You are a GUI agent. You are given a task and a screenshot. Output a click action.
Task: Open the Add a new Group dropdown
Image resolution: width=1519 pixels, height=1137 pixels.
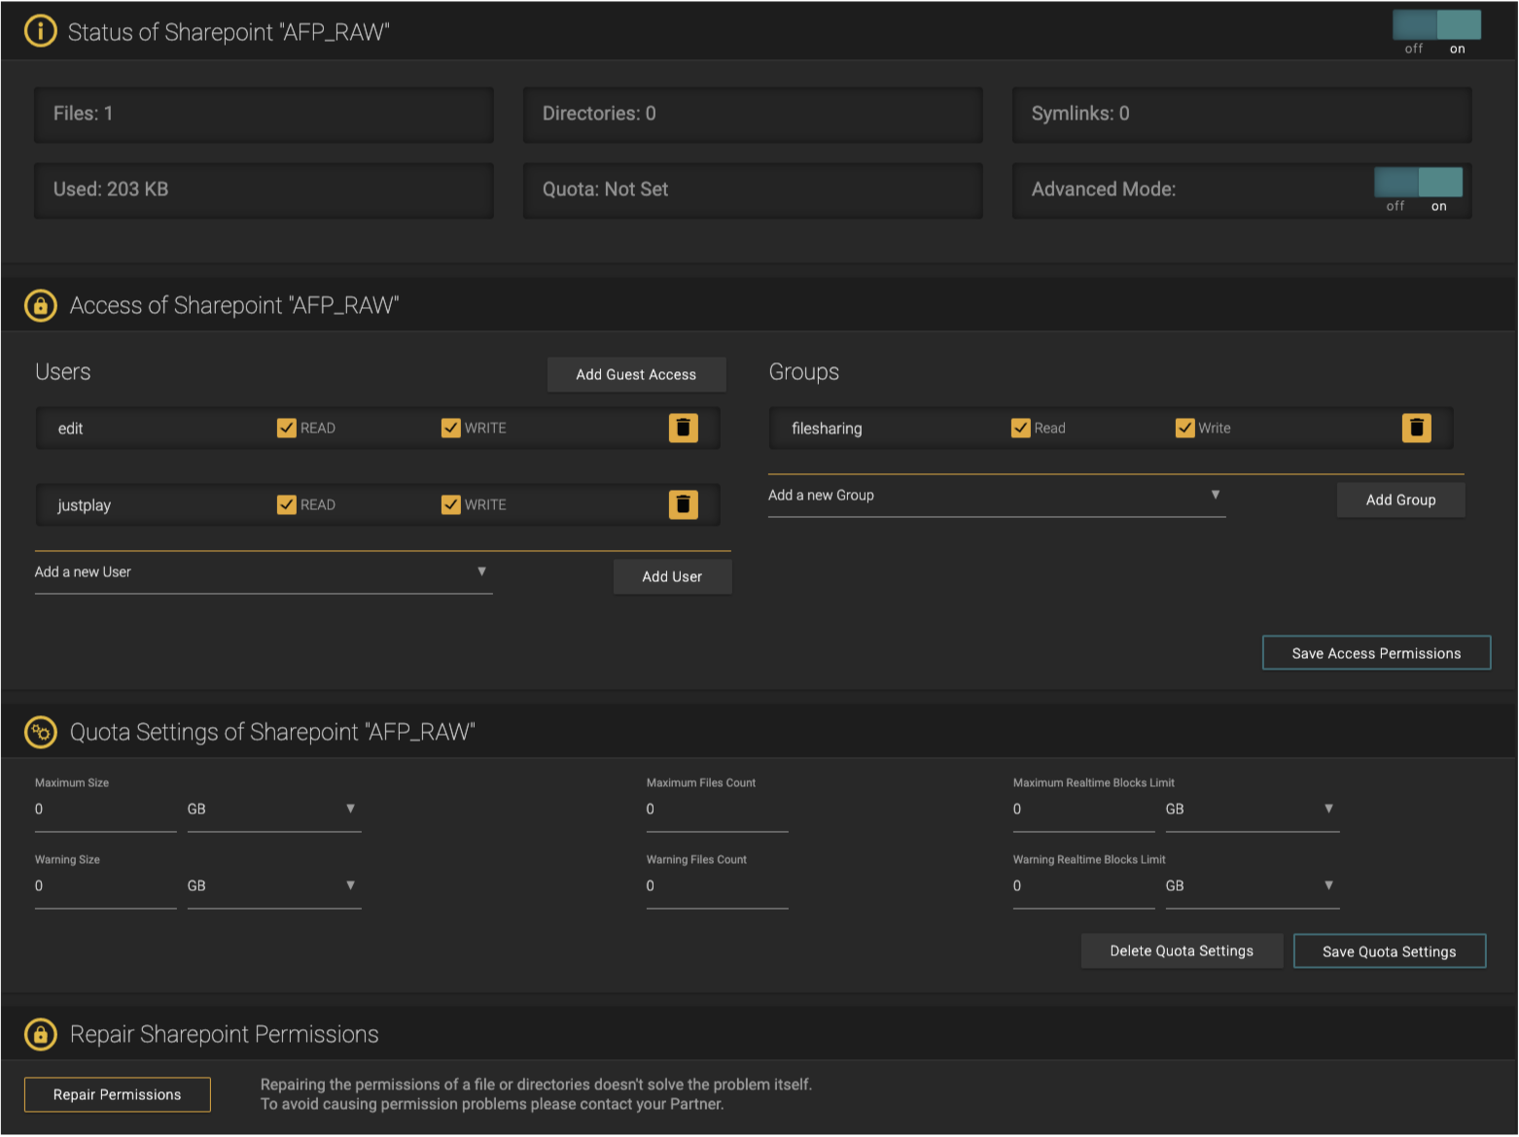(x=997, y=496)
